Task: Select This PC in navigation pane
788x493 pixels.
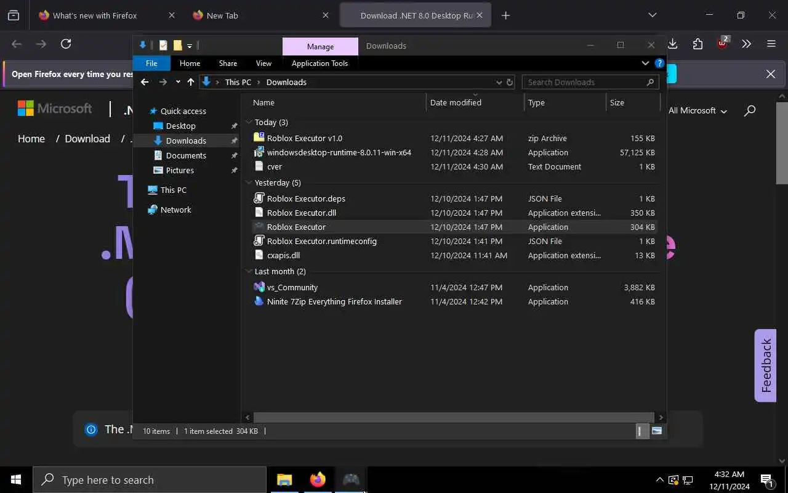Action: pyautogui.click(x=173, y=190)
